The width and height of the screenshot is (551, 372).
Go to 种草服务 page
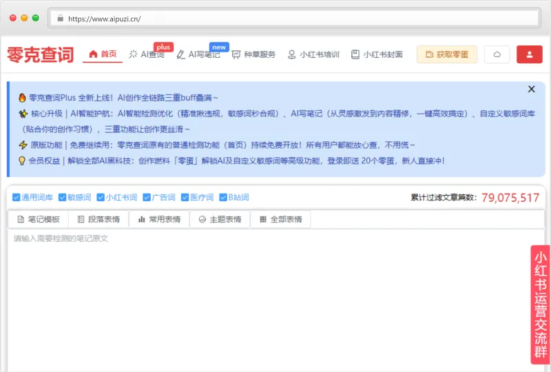pyautogui.click(x=253, y=54)
